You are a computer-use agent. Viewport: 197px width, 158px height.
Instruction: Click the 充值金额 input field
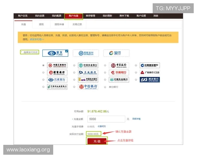(106, 119)
